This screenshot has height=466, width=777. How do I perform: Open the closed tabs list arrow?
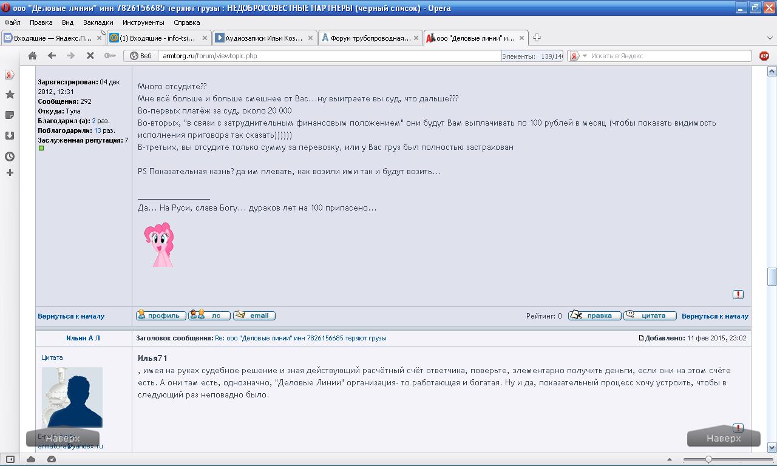point(770,38)
